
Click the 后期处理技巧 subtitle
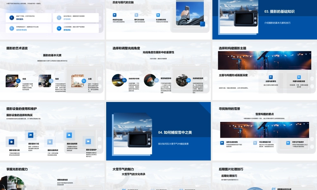coord(229,176)
